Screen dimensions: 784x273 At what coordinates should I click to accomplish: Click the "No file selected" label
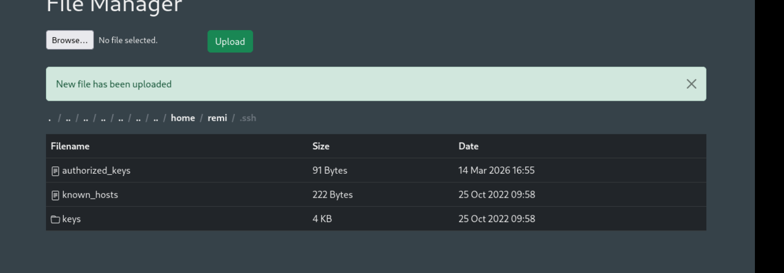point(128,40)
